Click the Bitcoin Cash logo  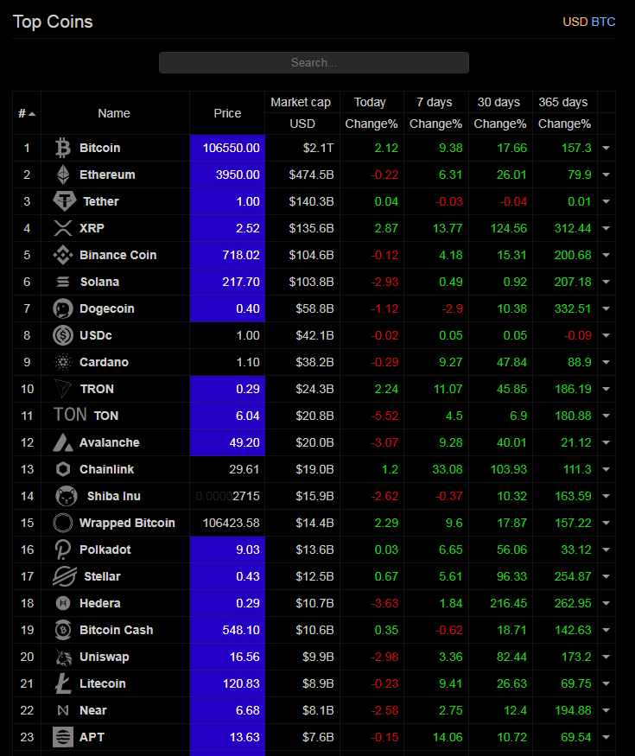tap(63, 630)
